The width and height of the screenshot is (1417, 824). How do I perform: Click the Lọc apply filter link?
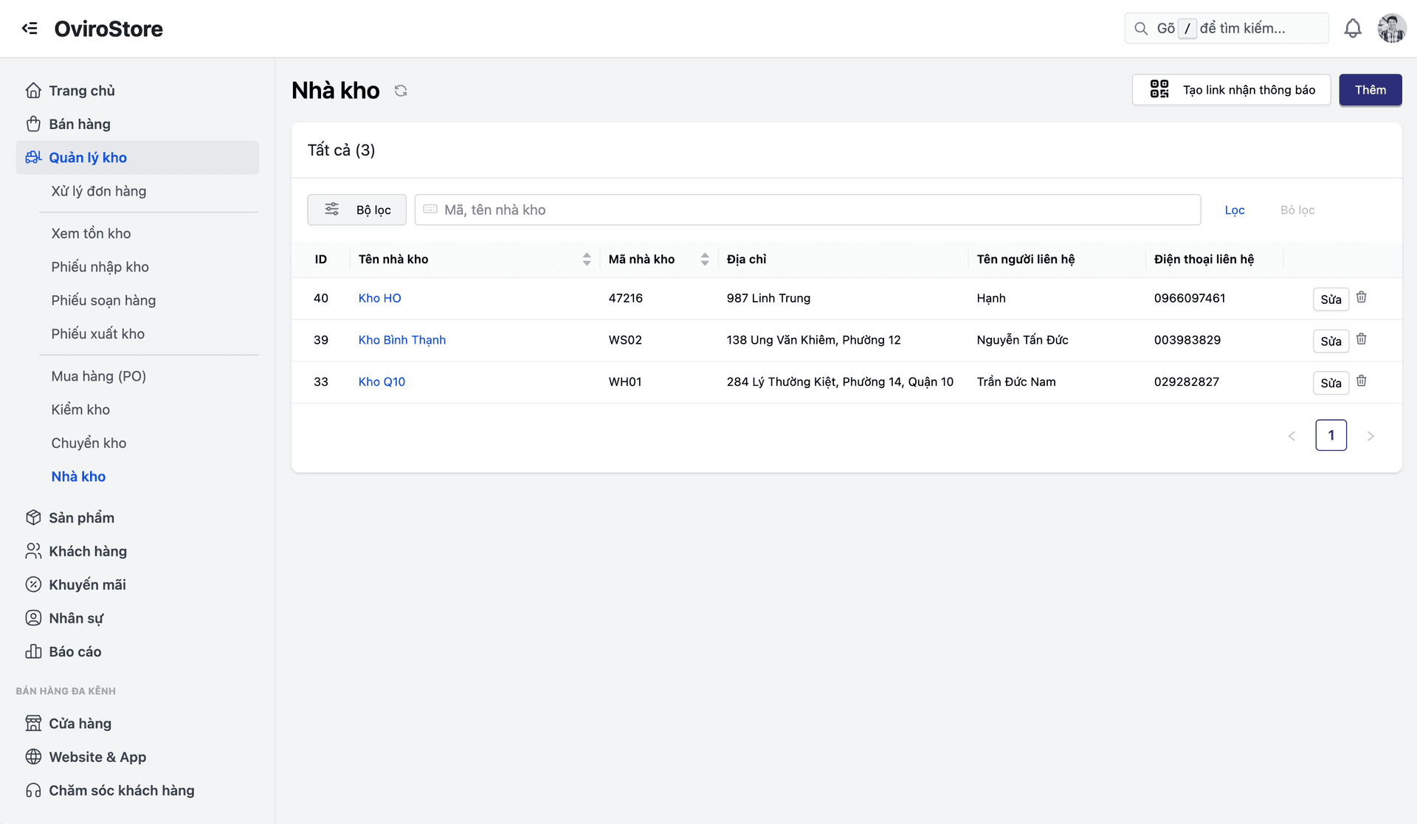tap(1234, 210)
